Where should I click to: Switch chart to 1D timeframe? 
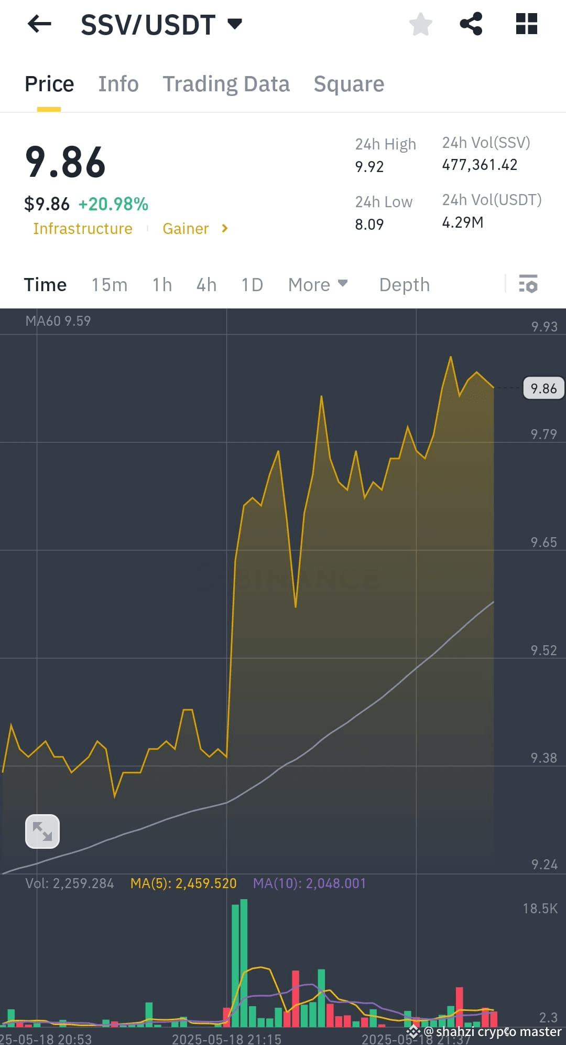click(x=252, y=284)
